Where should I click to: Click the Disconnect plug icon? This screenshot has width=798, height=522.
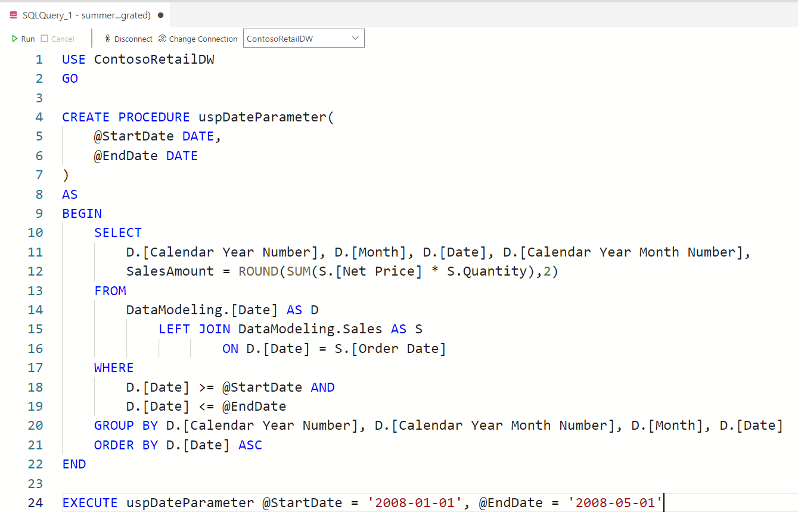pos(107,38)
